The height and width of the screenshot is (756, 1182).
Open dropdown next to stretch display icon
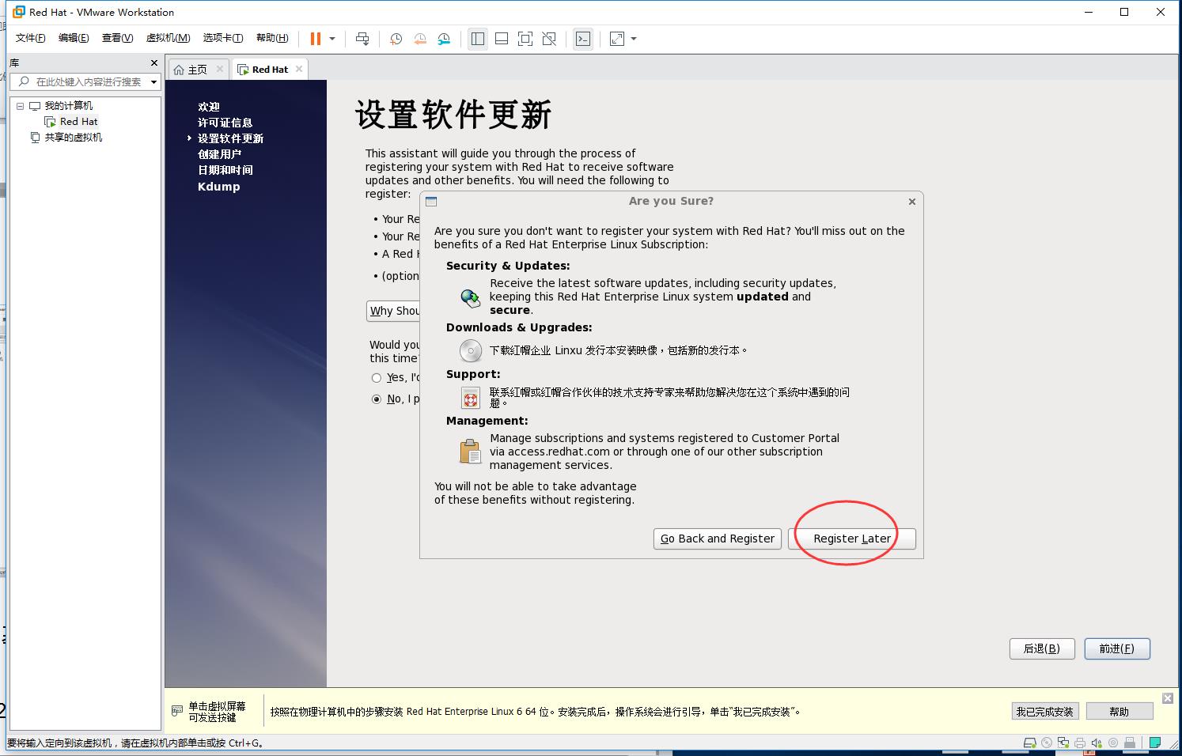(x=634, y=39)
